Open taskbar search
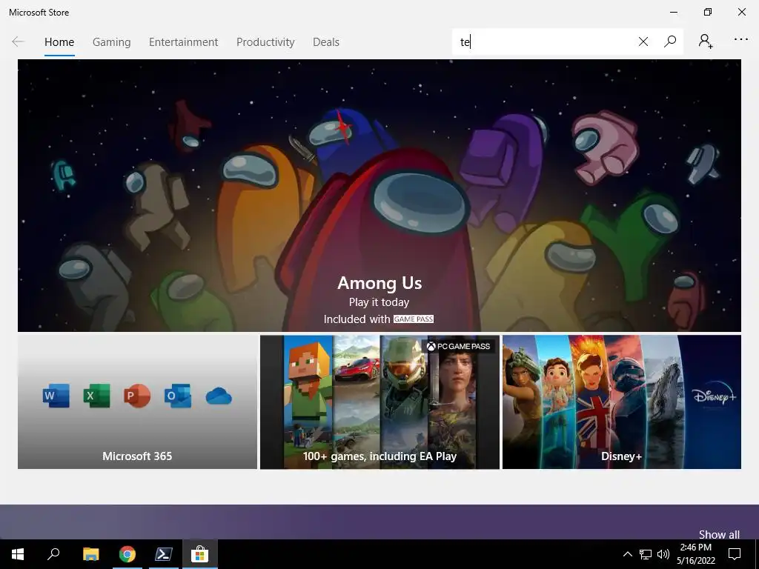Viewport: 759px width, 569px height. (x=53, y=554)
